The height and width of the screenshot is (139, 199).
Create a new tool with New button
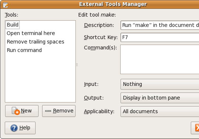pyautogui.click(x=22, y=111)
